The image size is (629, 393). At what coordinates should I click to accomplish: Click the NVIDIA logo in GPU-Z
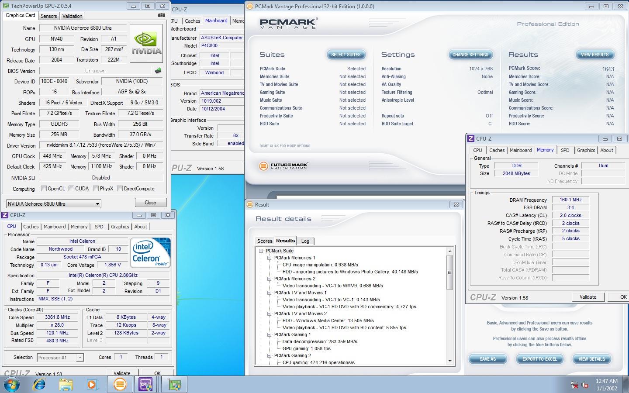[147, 44]
